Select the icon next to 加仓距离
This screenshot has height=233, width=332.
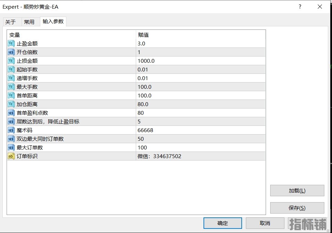(x=11, y=104)
